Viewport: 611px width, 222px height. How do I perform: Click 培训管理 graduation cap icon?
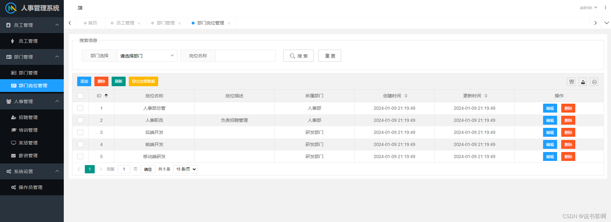(14, 130)
